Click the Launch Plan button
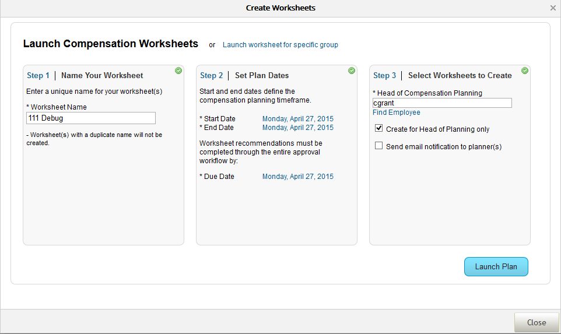The width and height of the screenshot is (561, 334). [x=496, y=267]
